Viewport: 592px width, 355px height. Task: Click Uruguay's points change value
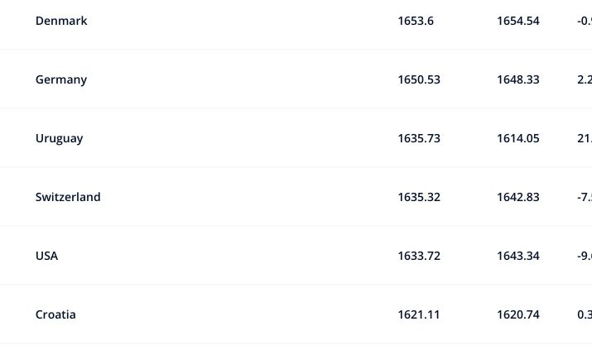tap(584, 138)
